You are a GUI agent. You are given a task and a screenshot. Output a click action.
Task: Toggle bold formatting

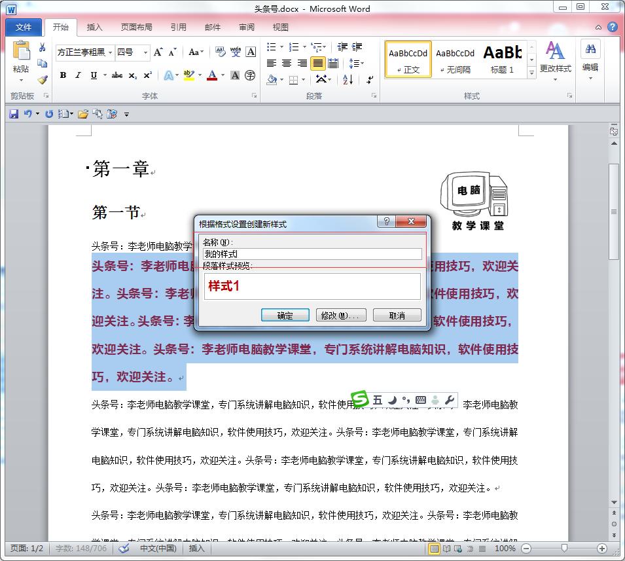pos(62,74)
